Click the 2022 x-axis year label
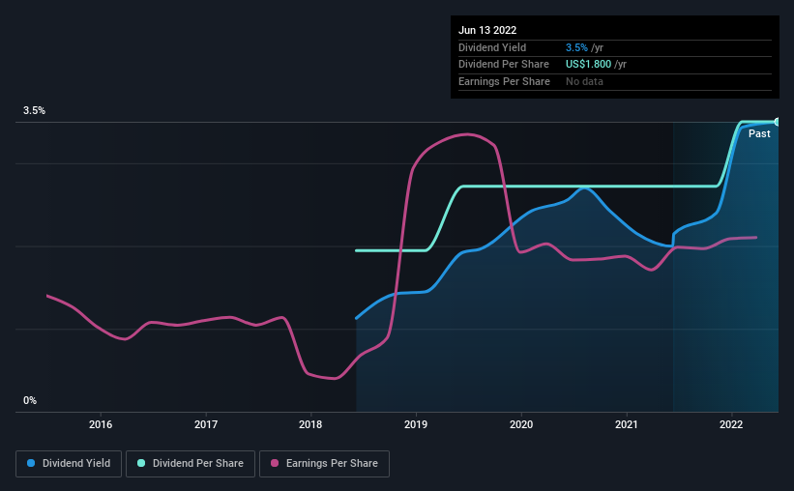 coord(731,424)
